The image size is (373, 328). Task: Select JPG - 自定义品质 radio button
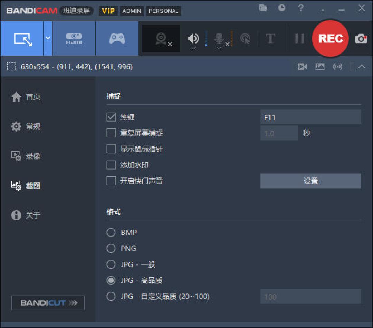pyautogui.click(x=111, y=296)
